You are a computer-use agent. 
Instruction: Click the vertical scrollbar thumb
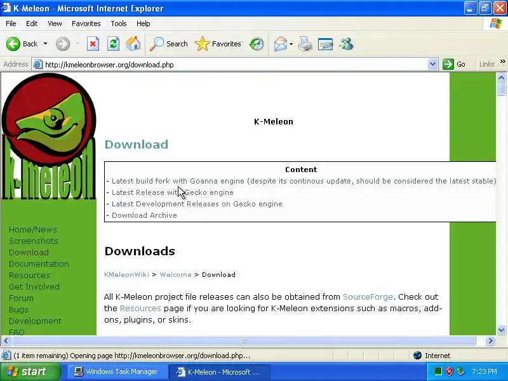coord(501,90)
